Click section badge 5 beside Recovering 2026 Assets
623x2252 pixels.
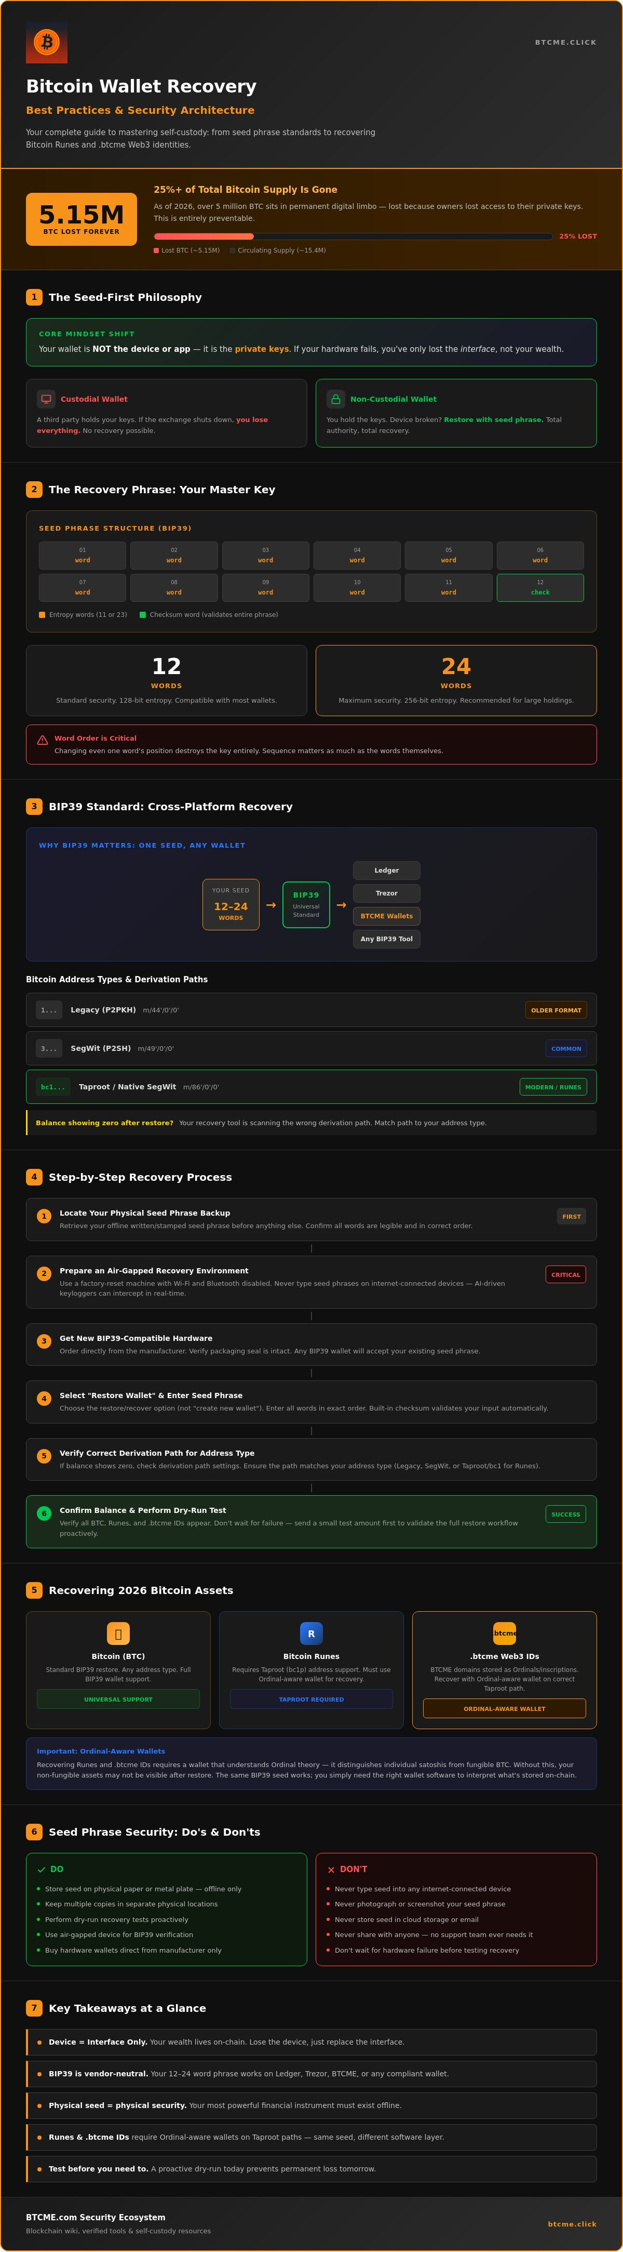pos(34,1590)
